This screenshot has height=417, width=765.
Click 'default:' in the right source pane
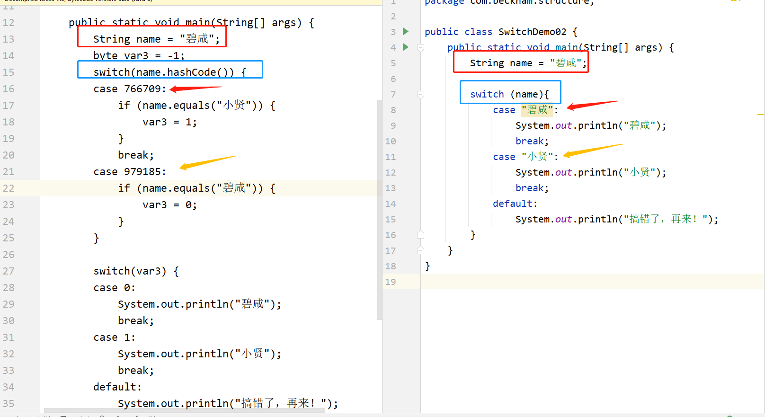(515, 204)
